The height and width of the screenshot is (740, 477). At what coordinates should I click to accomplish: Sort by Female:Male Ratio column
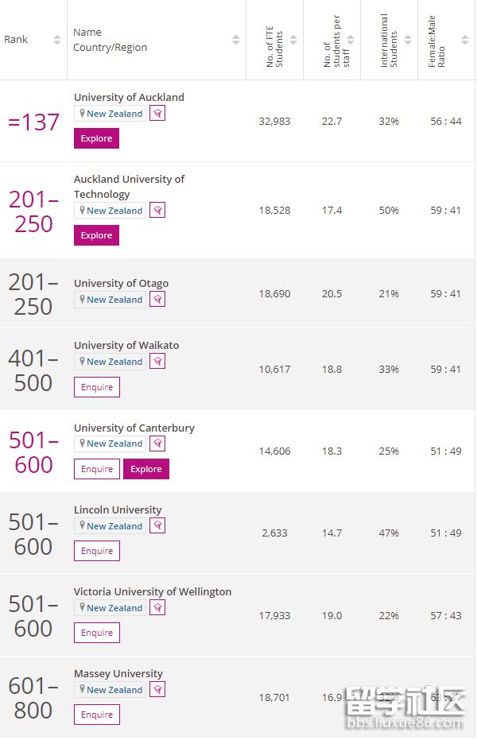tap(465, 40)
